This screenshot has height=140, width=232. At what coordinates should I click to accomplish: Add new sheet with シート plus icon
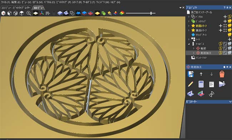pyautogui.click(x=230, y=39)
